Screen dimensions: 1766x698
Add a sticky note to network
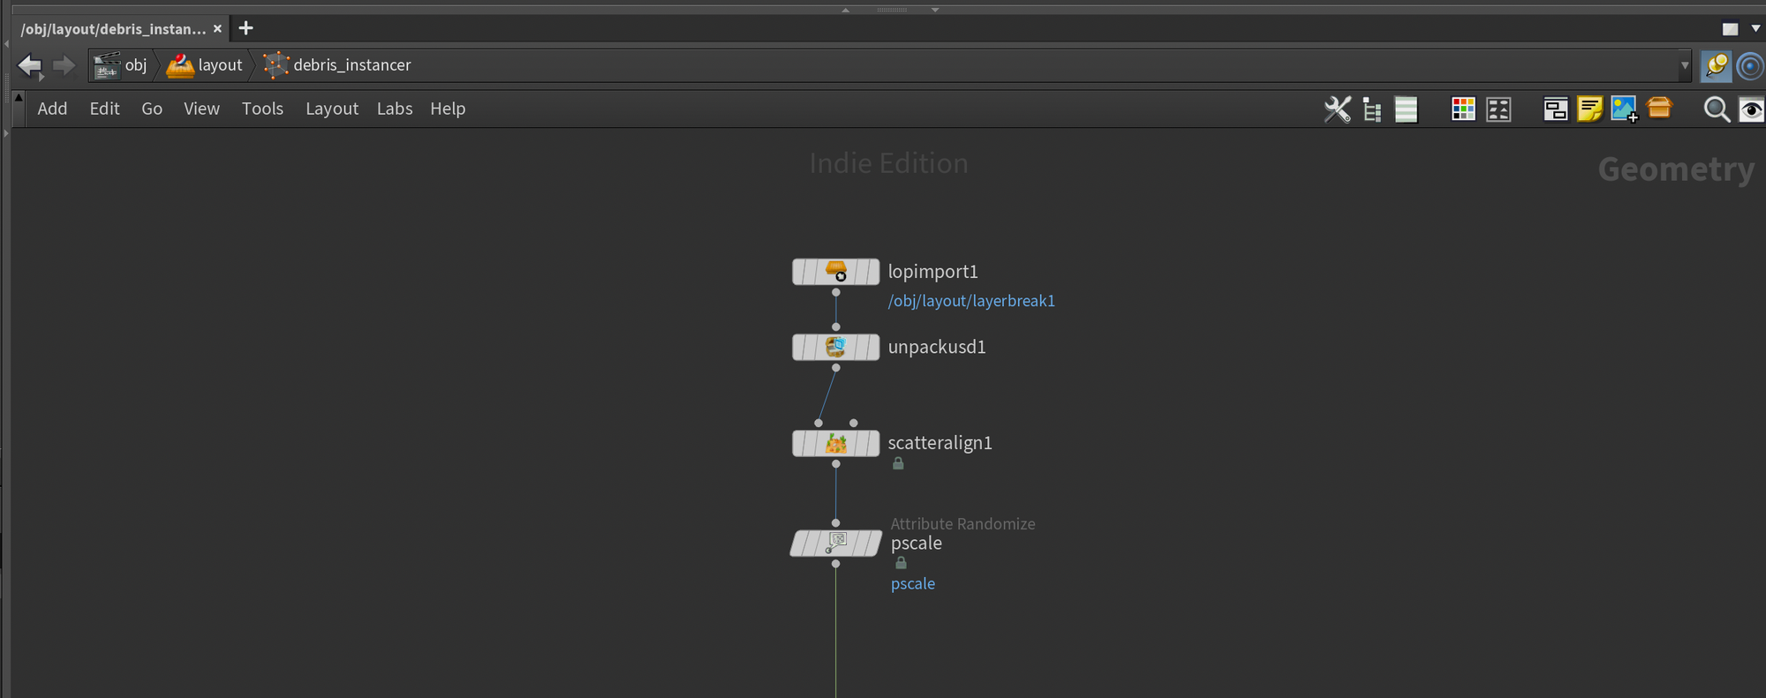coord(1589,109)
